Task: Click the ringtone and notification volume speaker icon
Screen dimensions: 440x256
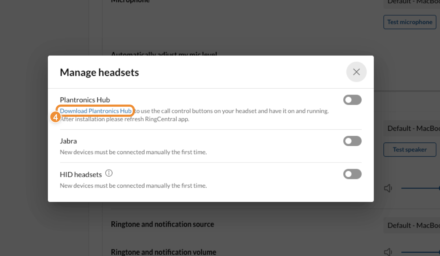Action: 388,252
